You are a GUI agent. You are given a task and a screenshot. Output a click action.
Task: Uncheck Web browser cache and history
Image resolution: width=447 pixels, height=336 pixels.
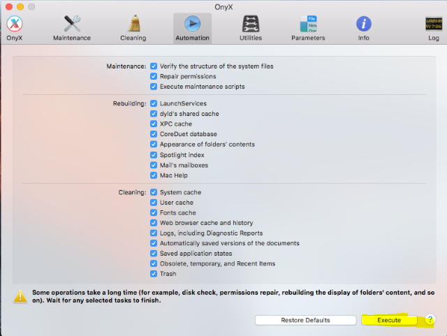click(154, 223)
